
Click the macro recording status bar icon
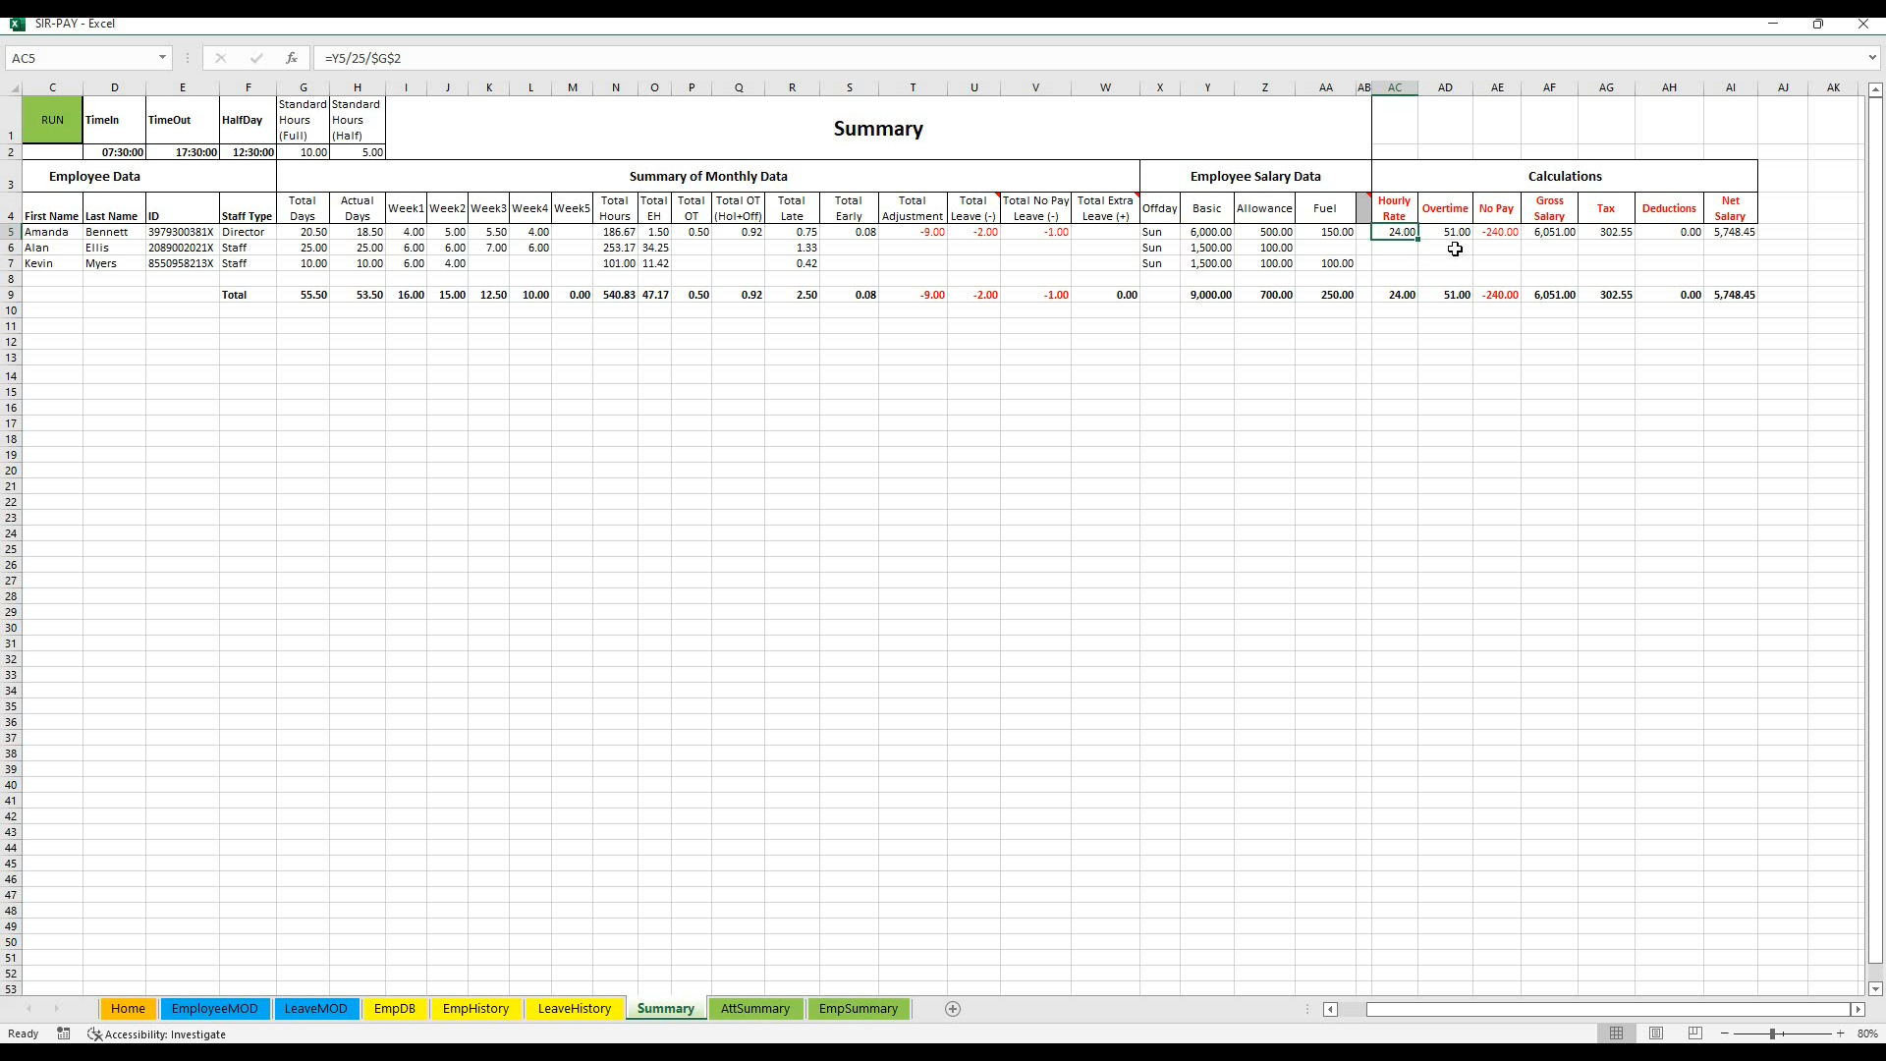pos(64,1033)
